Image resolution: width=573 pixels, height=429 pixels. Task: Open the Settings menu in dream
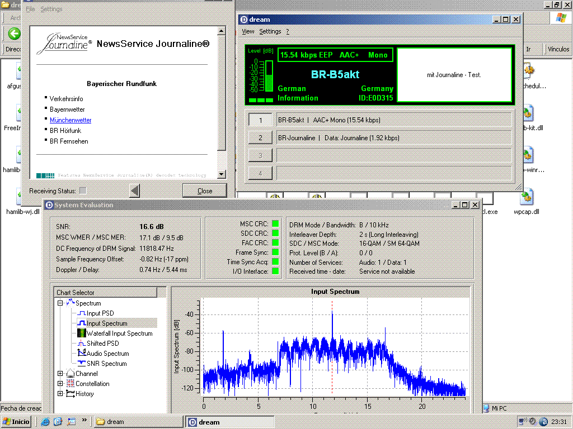270,31
